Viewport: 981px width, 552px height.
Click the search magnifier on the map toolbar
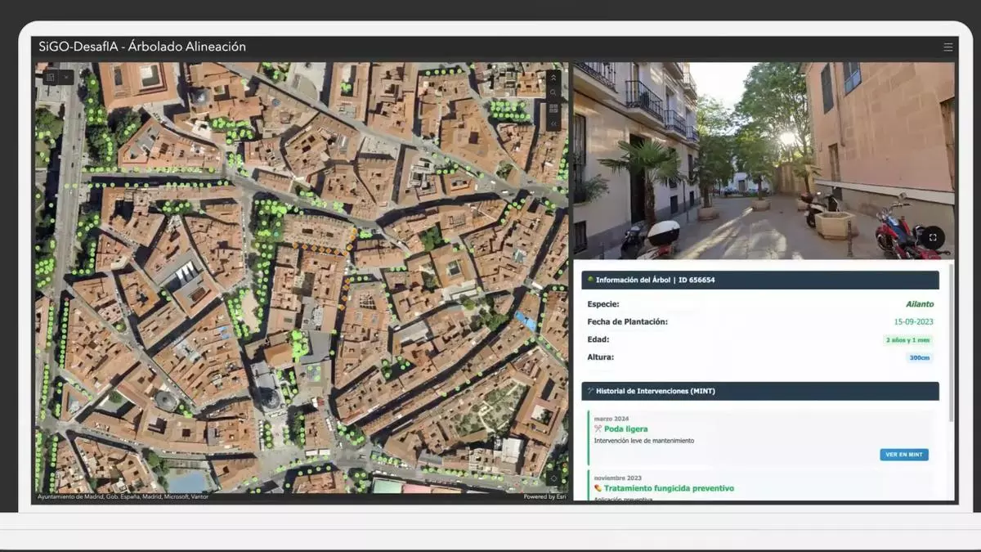click(x=553, y=92)
